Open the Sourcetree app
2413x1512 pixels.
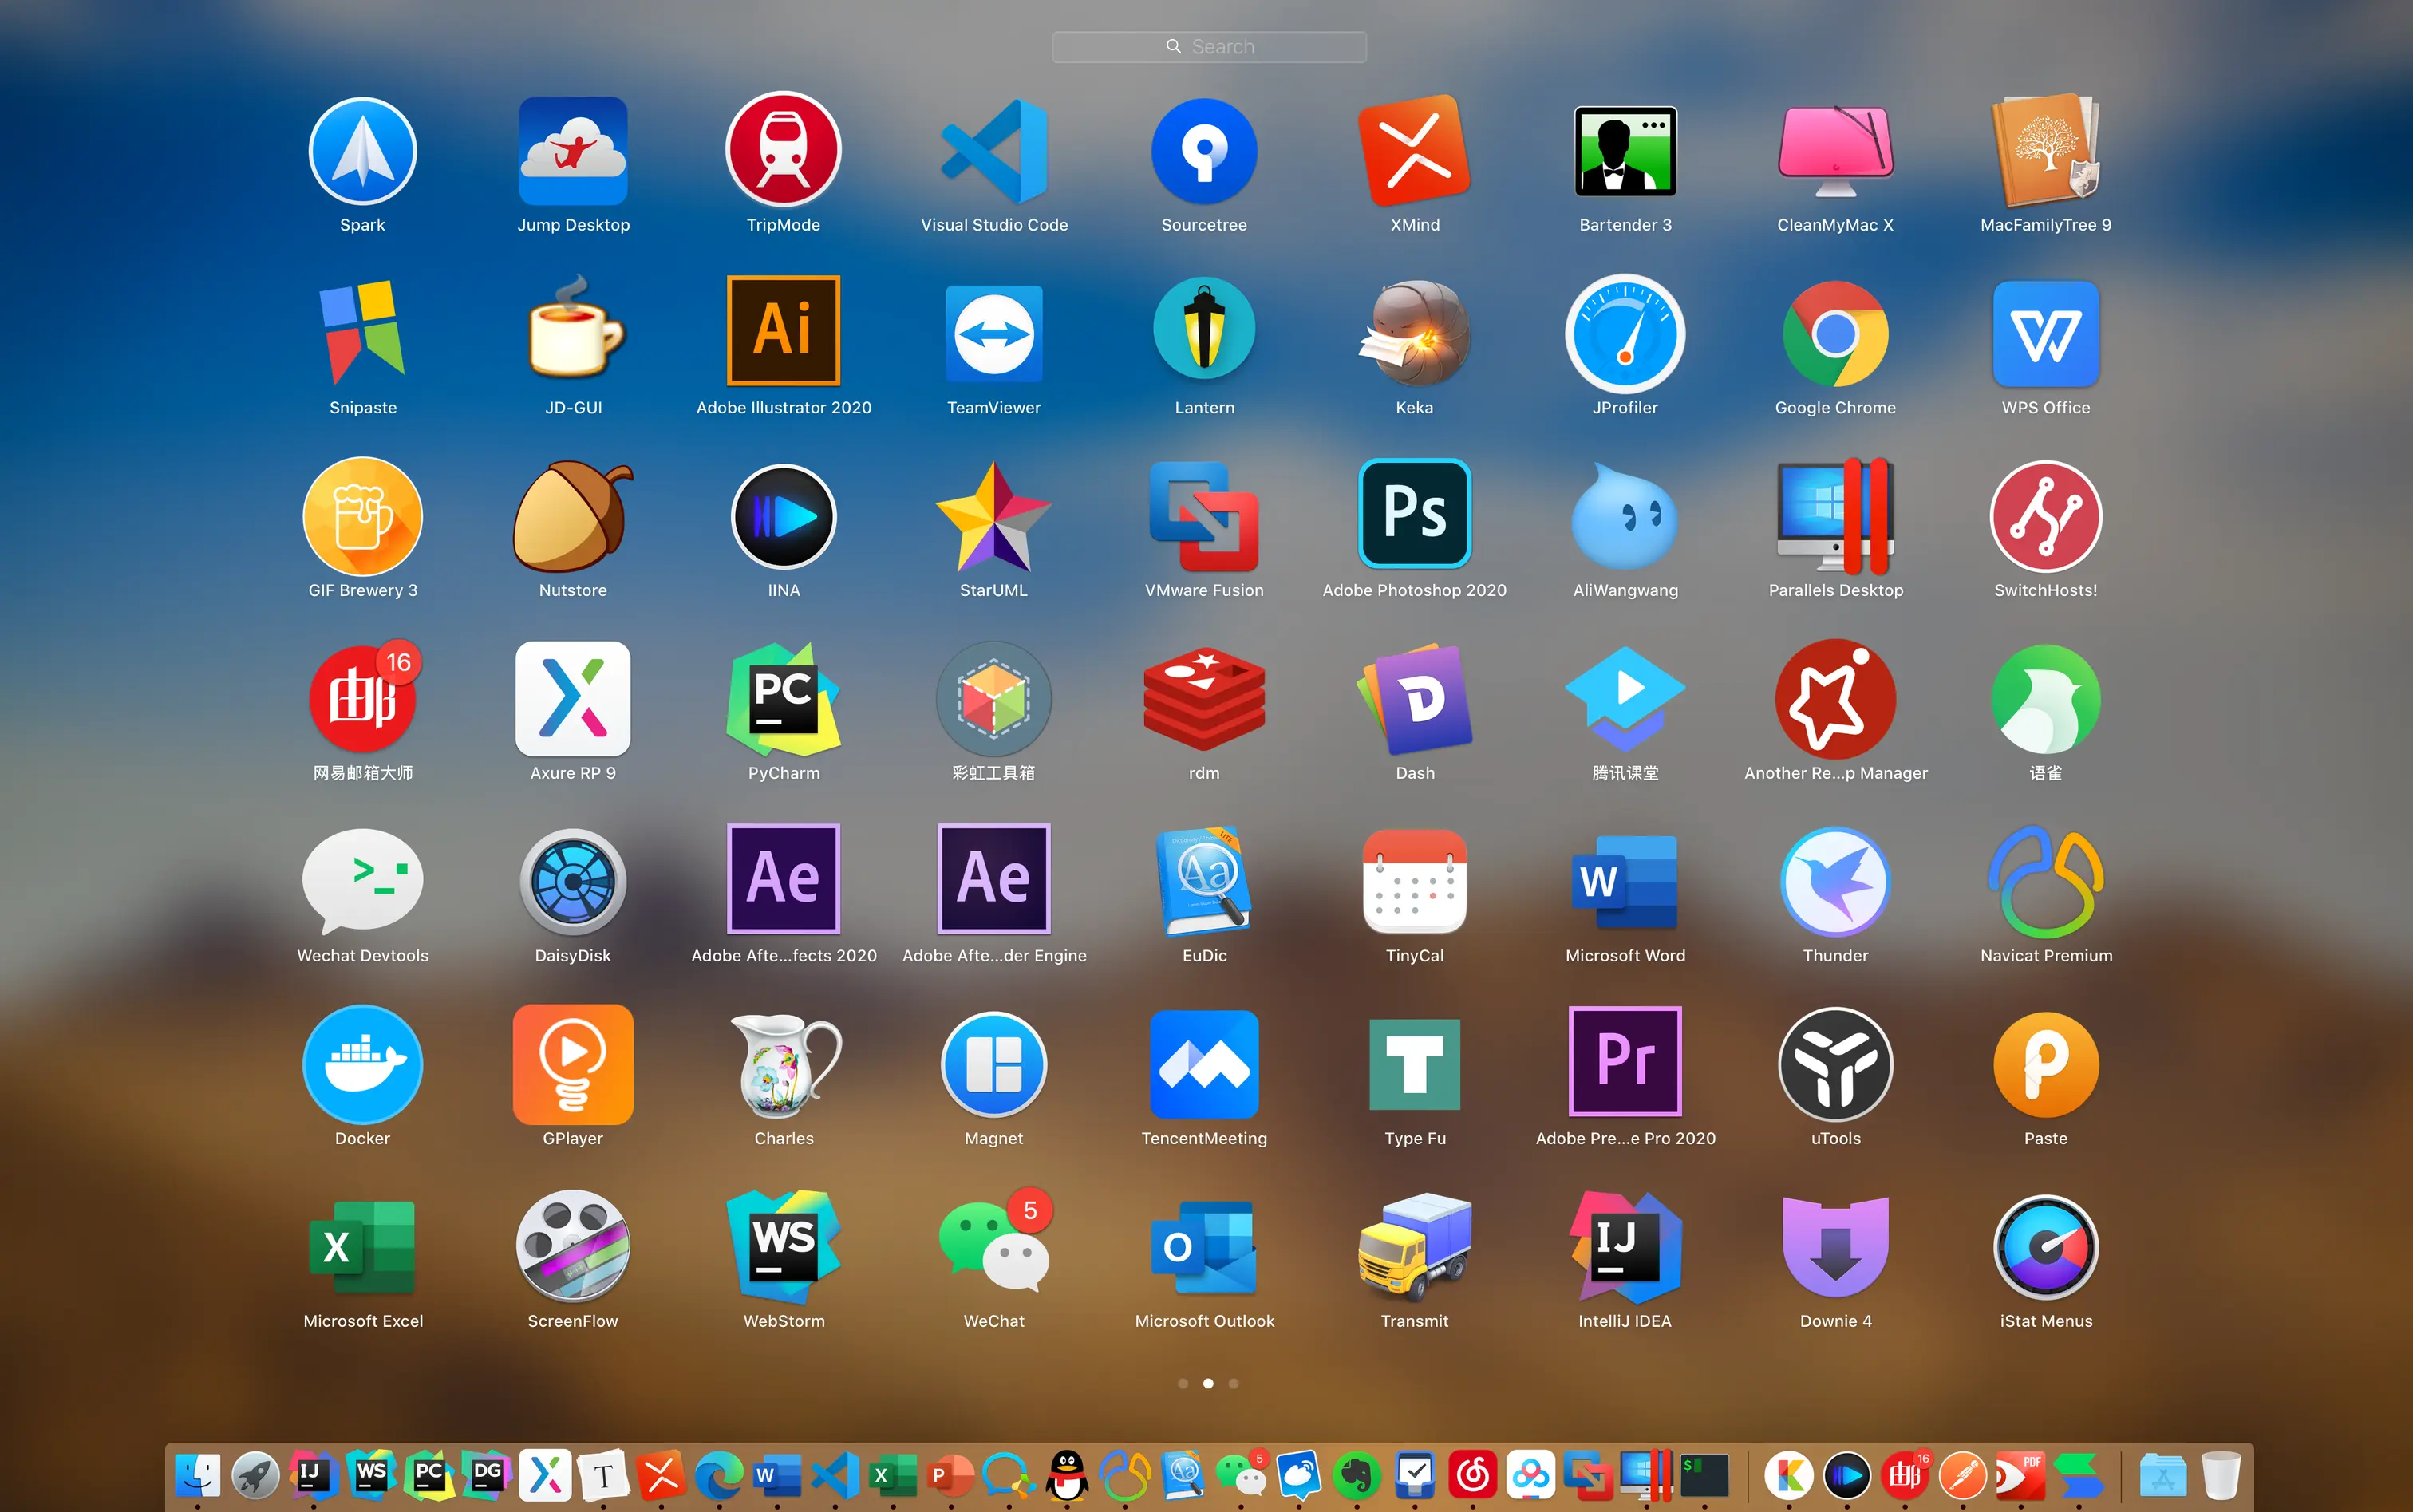pyautogui.click(x=1204, y=152)
